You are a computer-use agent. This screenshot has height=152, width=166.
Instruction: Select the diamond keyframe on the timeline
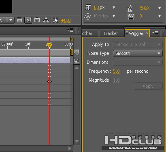pyautogui.click(x=49, y=81)
